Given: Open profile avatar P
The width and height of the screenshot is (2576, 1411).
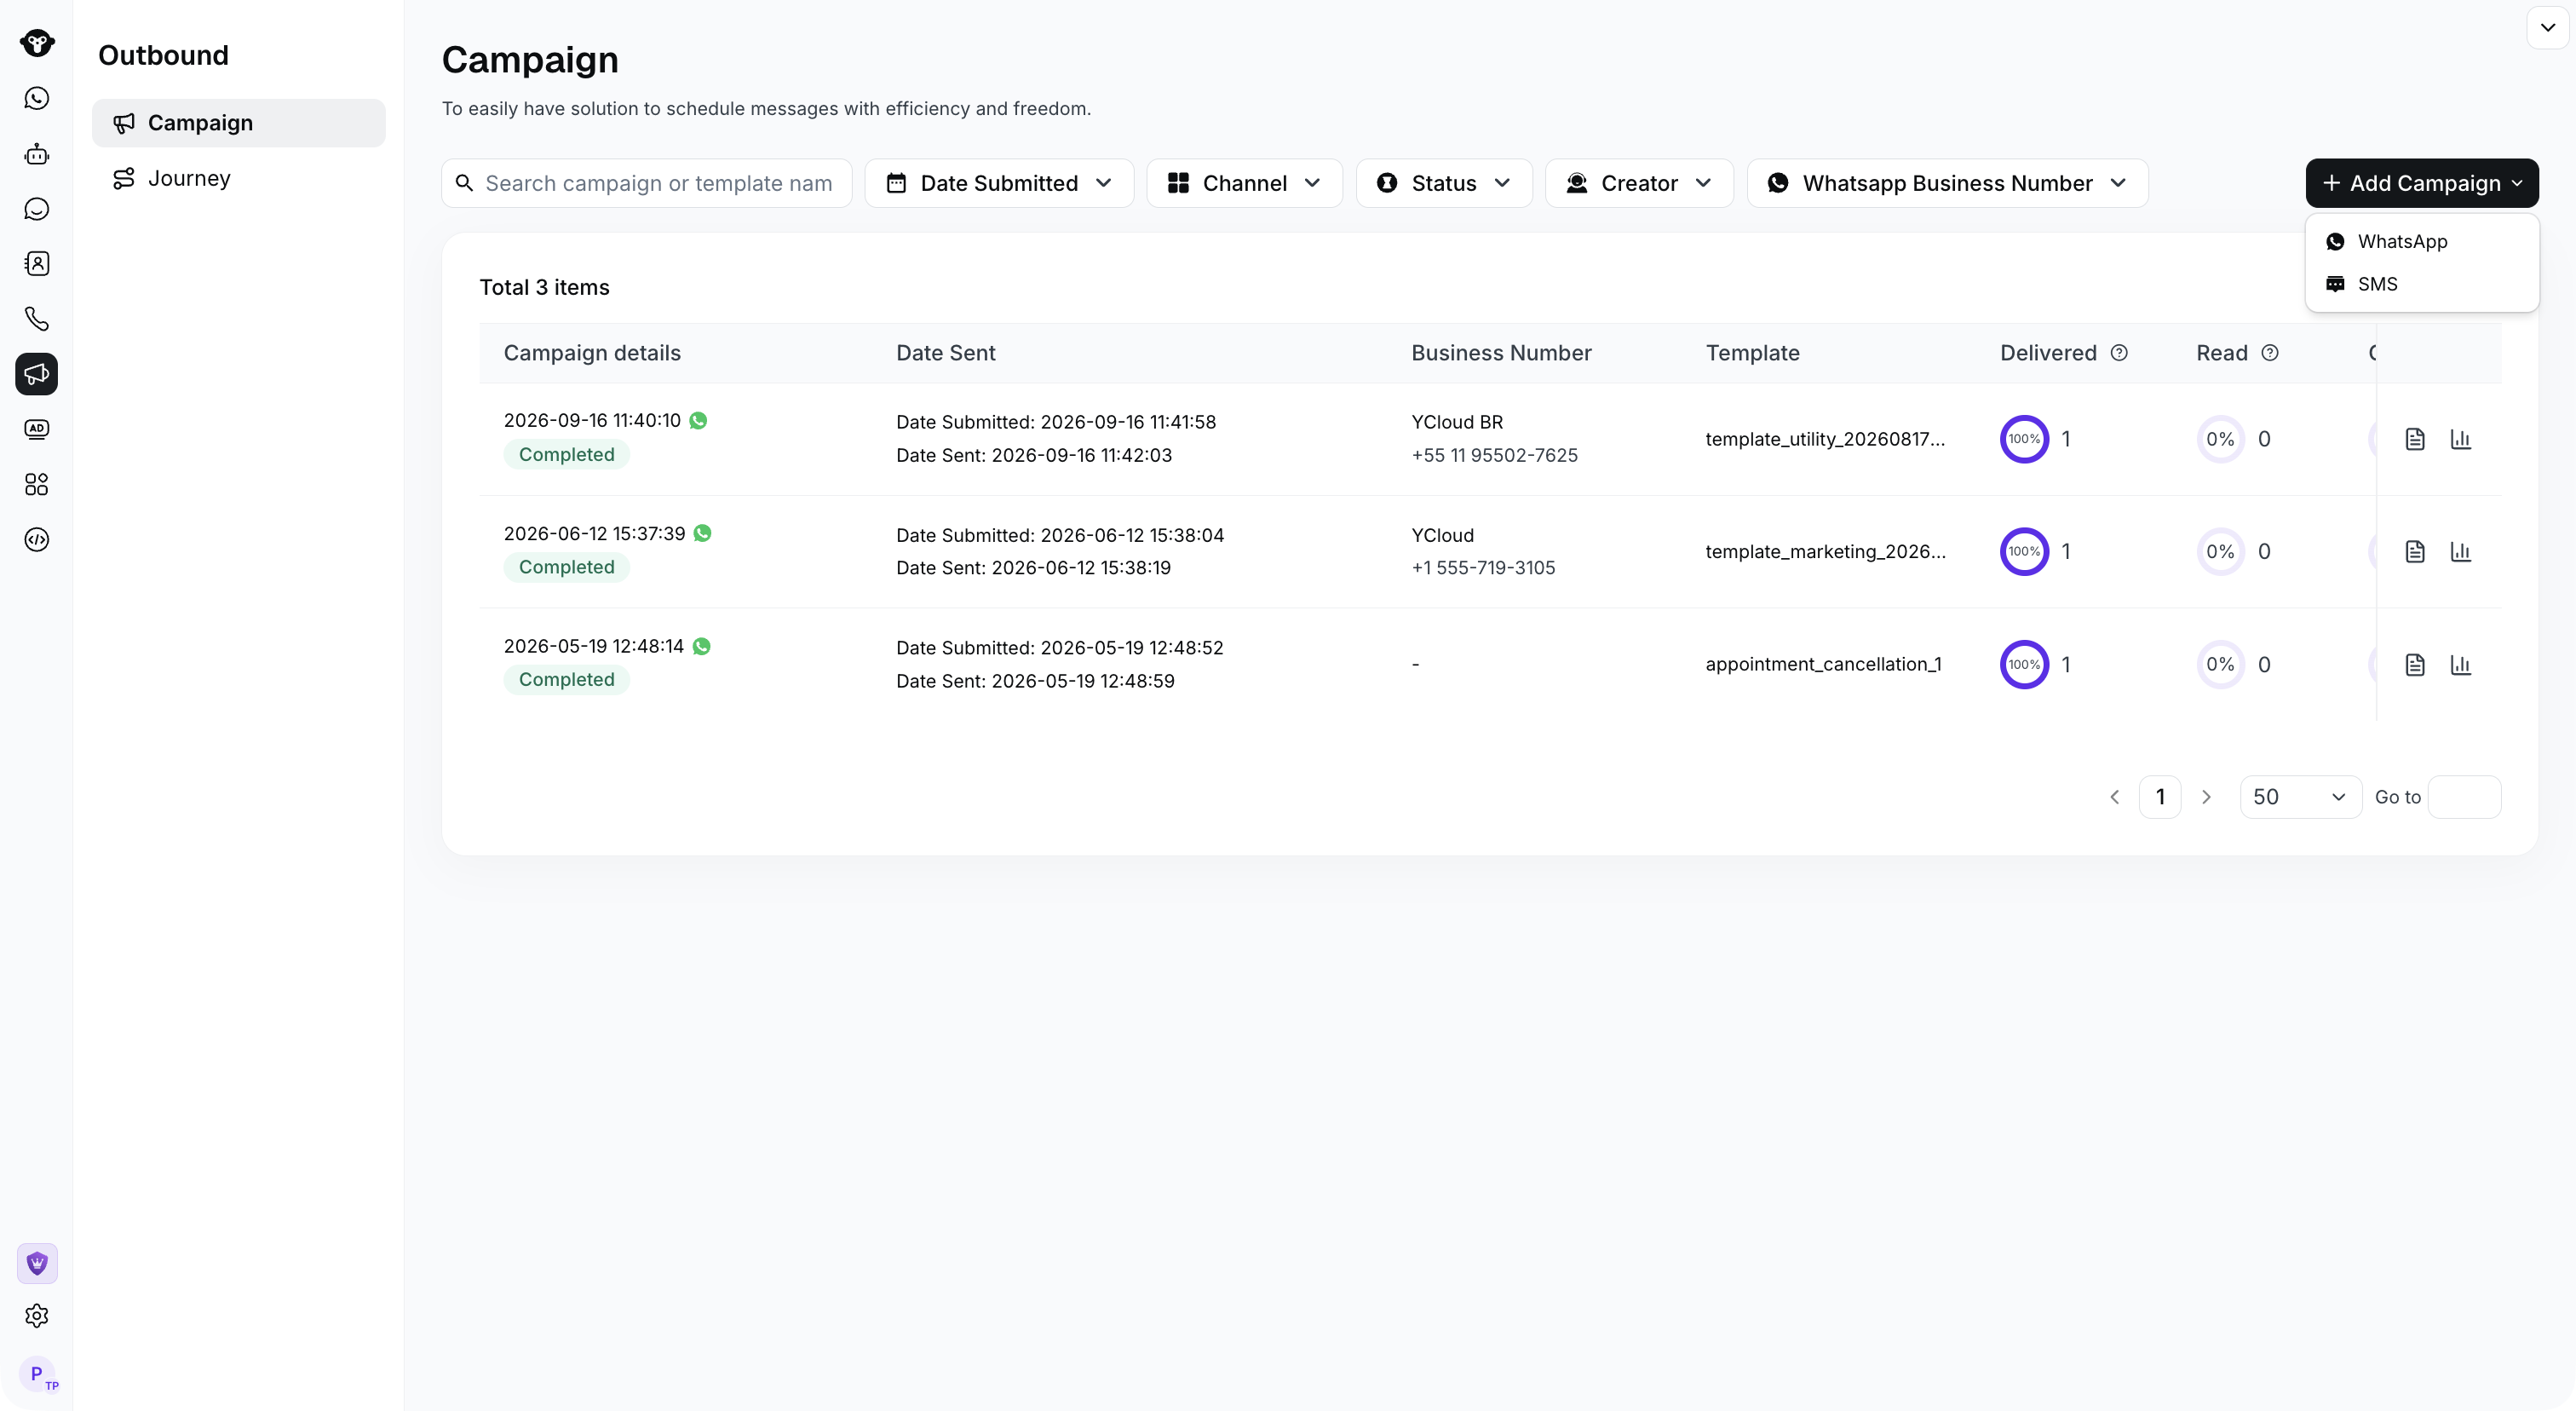Looking at the screenshot, I should 38,1374.
